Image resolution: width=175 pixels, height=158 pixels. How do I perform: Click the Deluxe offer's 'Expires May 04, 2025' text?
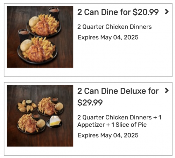(x=108, y=135)
